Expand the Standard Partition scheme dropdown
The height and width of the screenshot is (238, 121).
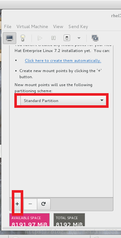pos(63,100)
